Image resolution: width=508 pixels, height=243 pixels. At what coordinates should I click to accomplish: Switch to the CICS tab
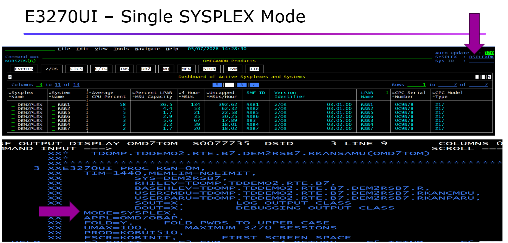tap(76, 69)
